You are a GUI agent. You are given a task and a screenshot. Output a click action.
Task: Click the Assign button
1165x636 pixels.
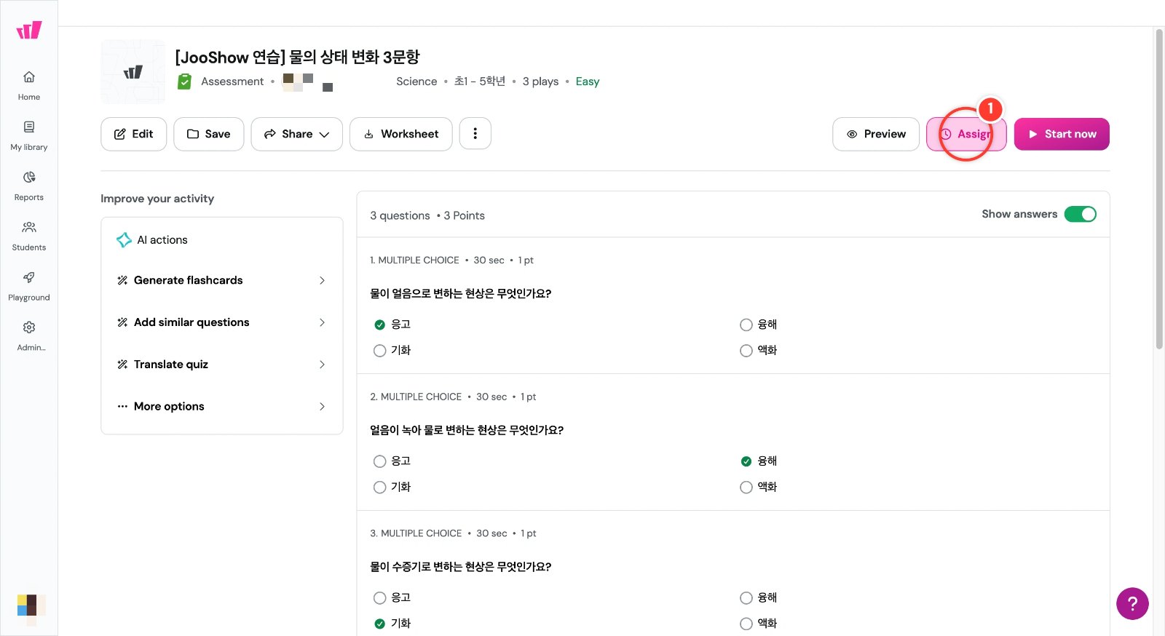tap(966, 134)
